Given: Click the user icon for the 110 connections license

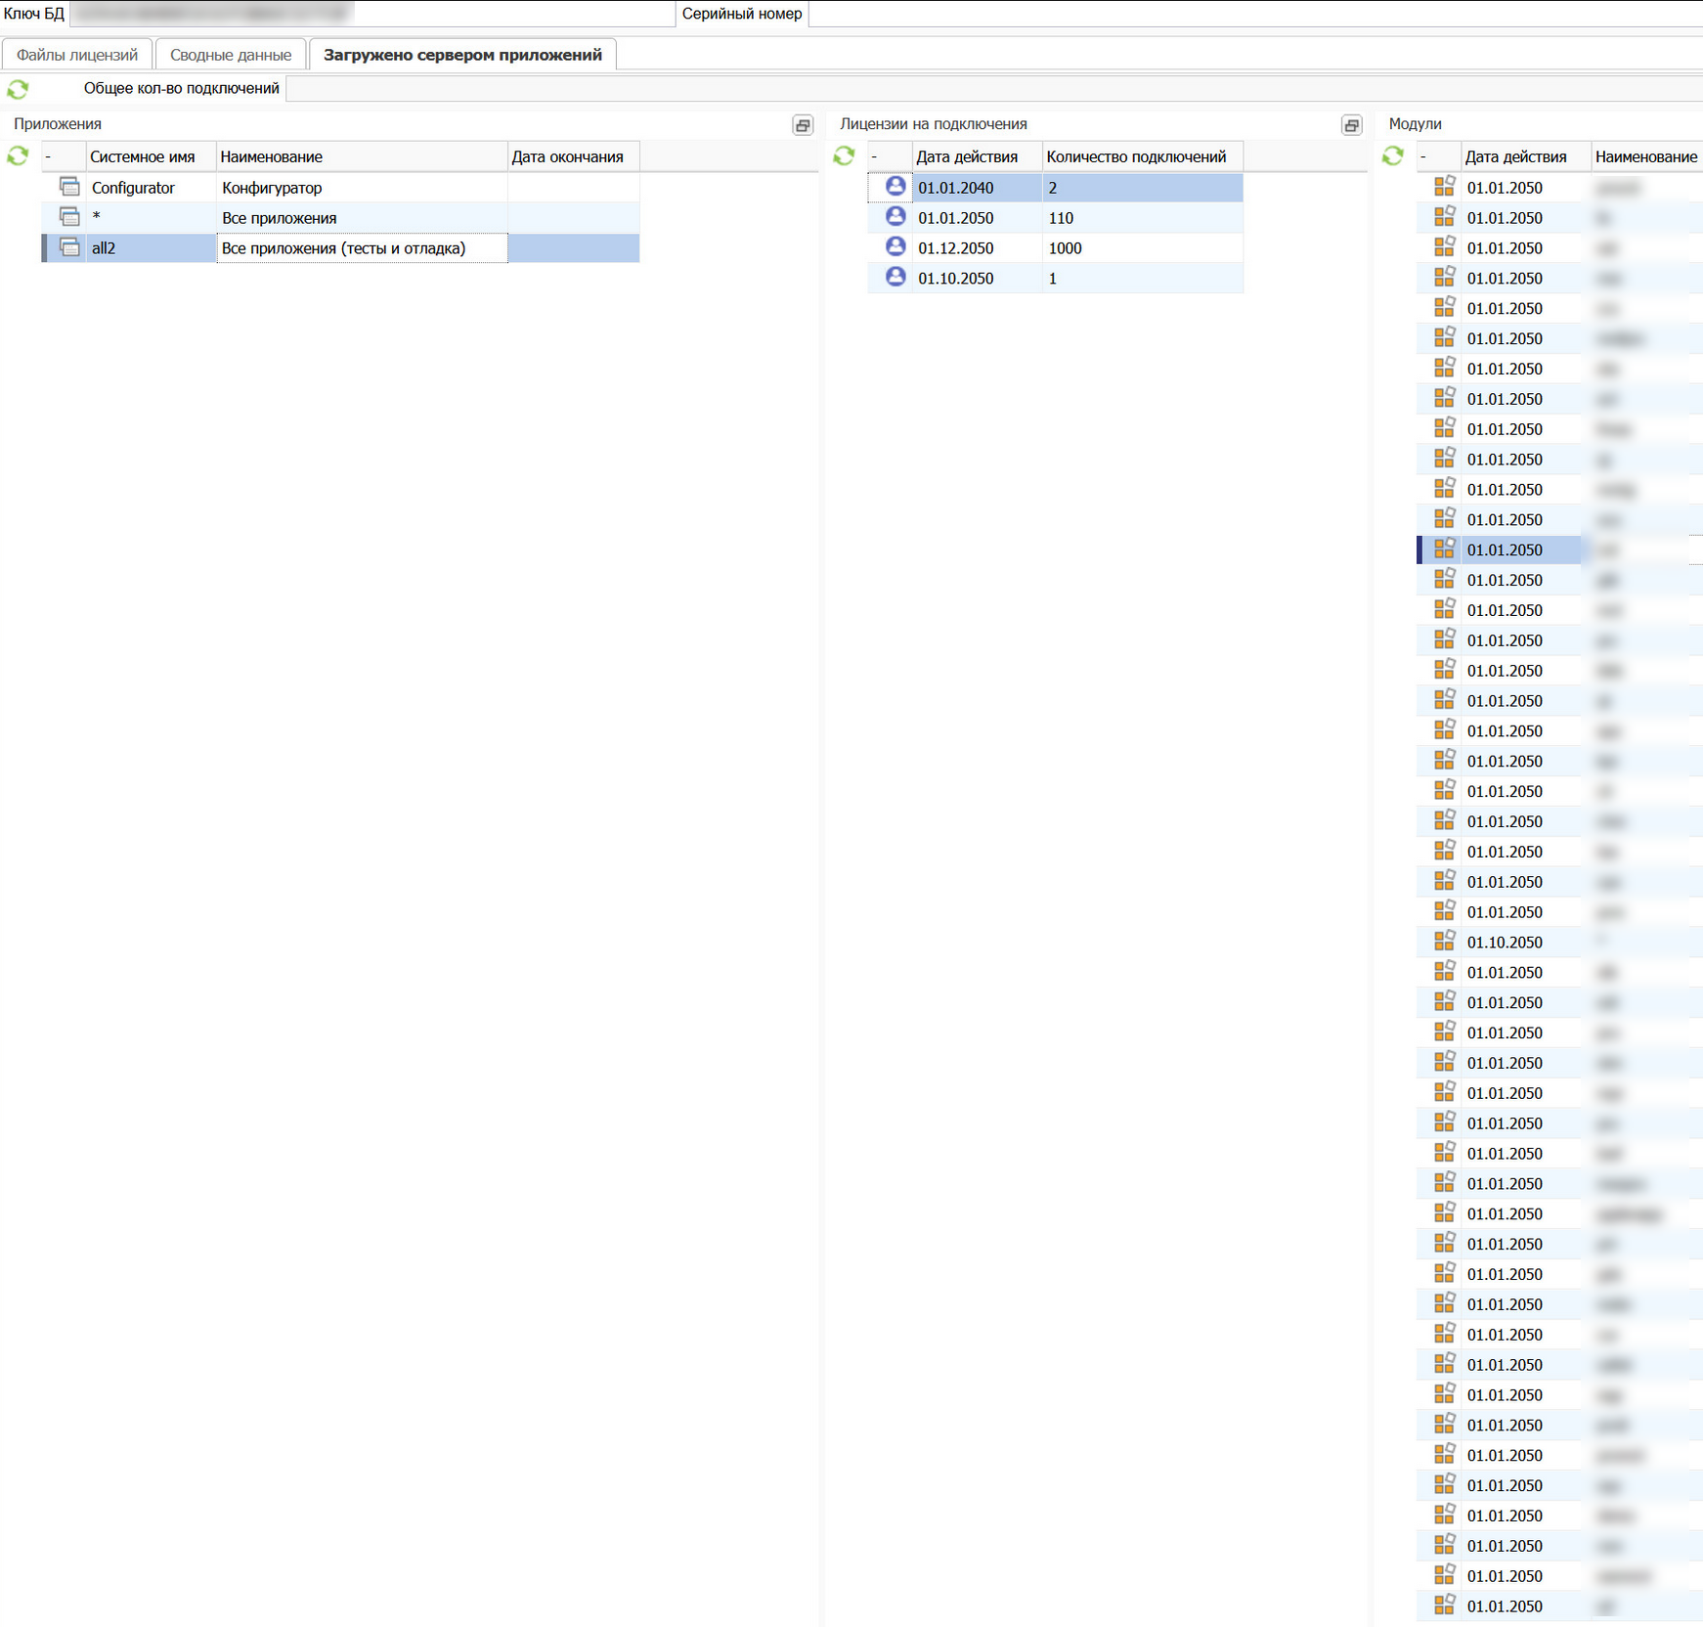Looking at the screenshot, I should coord(895,217).
